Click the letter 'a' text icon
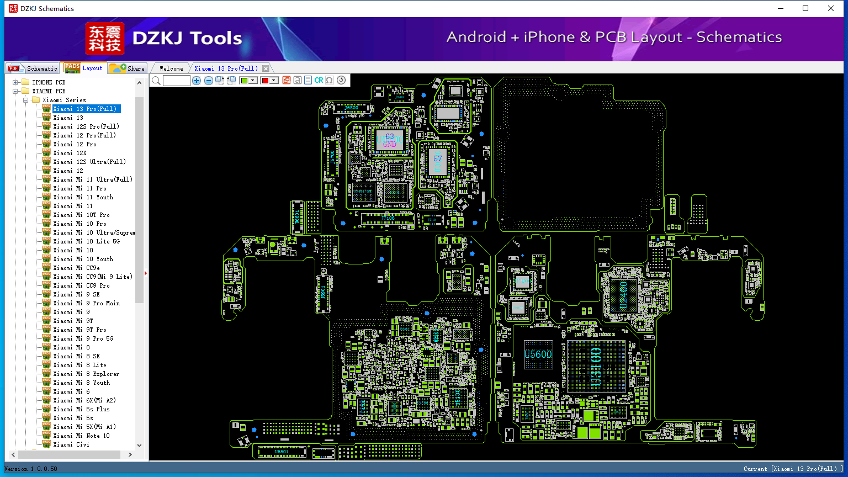The height and width of the screenshot is (477, 848). click(x=298, y=81)
